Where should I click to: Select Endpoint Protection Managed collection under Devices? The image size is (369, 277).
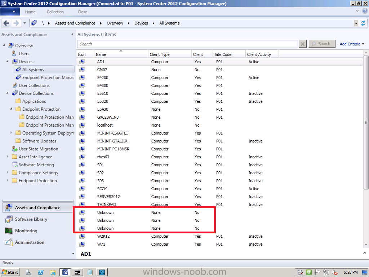[48, 78]
